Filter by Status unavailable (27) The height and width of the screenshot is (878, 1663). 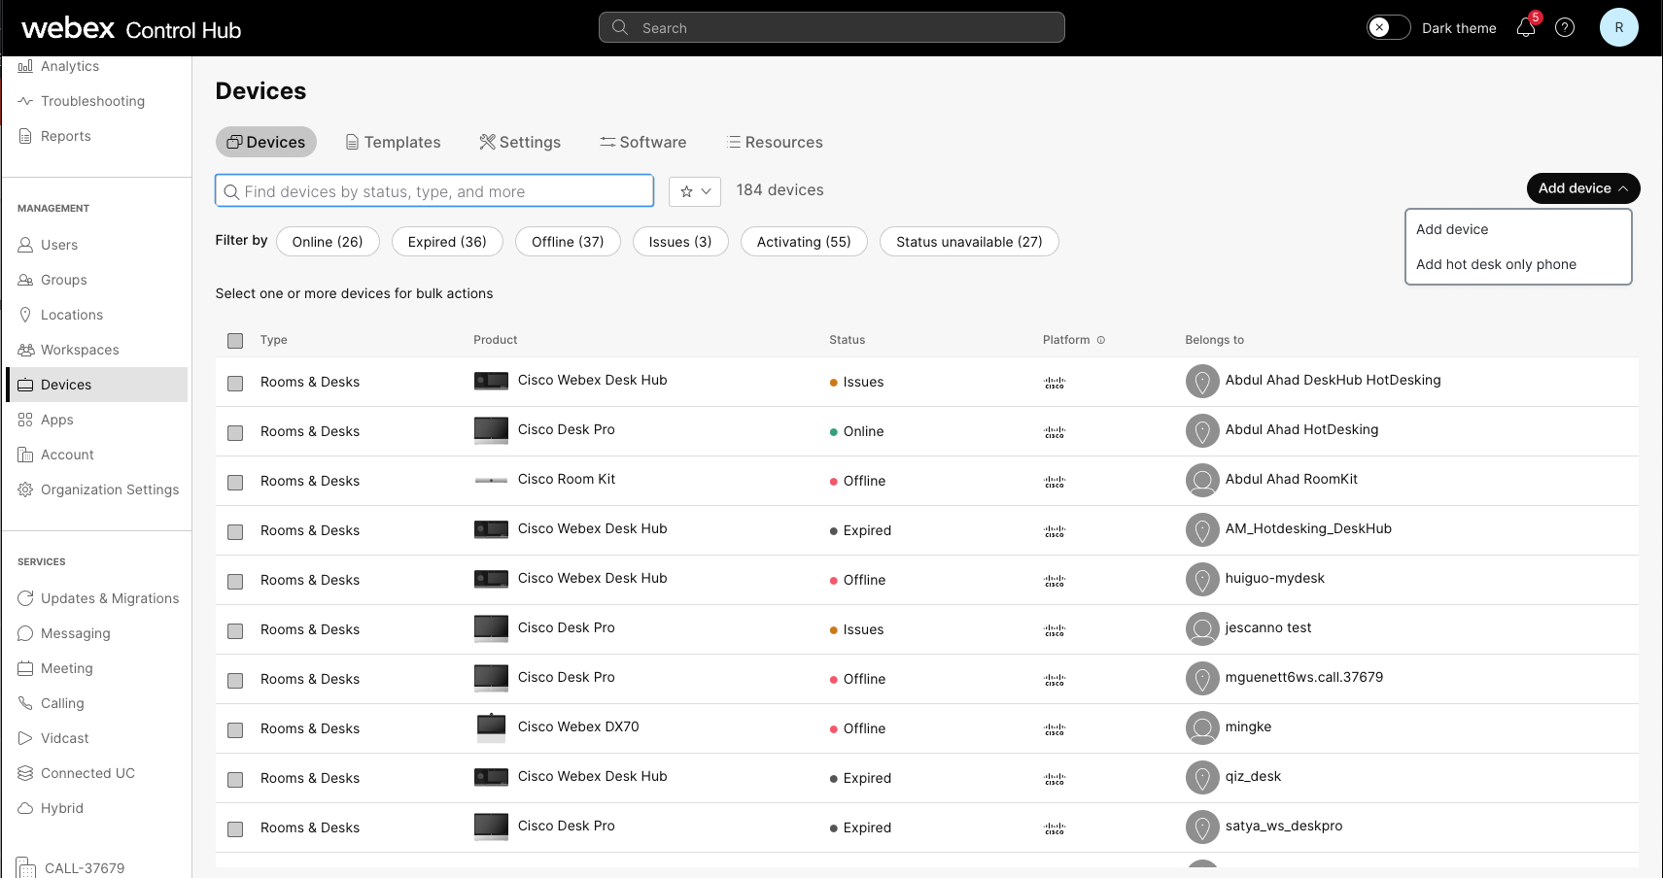[x=969, y=242]
